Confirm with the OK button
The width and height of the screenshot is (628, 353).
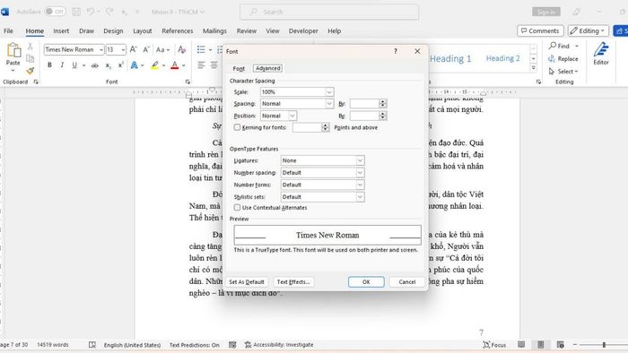coord(366,282)
